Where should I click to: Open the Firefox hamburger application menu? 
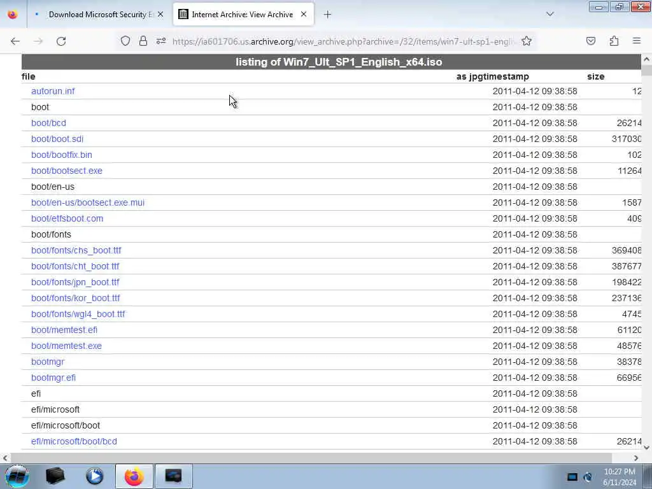pos(637,41)
